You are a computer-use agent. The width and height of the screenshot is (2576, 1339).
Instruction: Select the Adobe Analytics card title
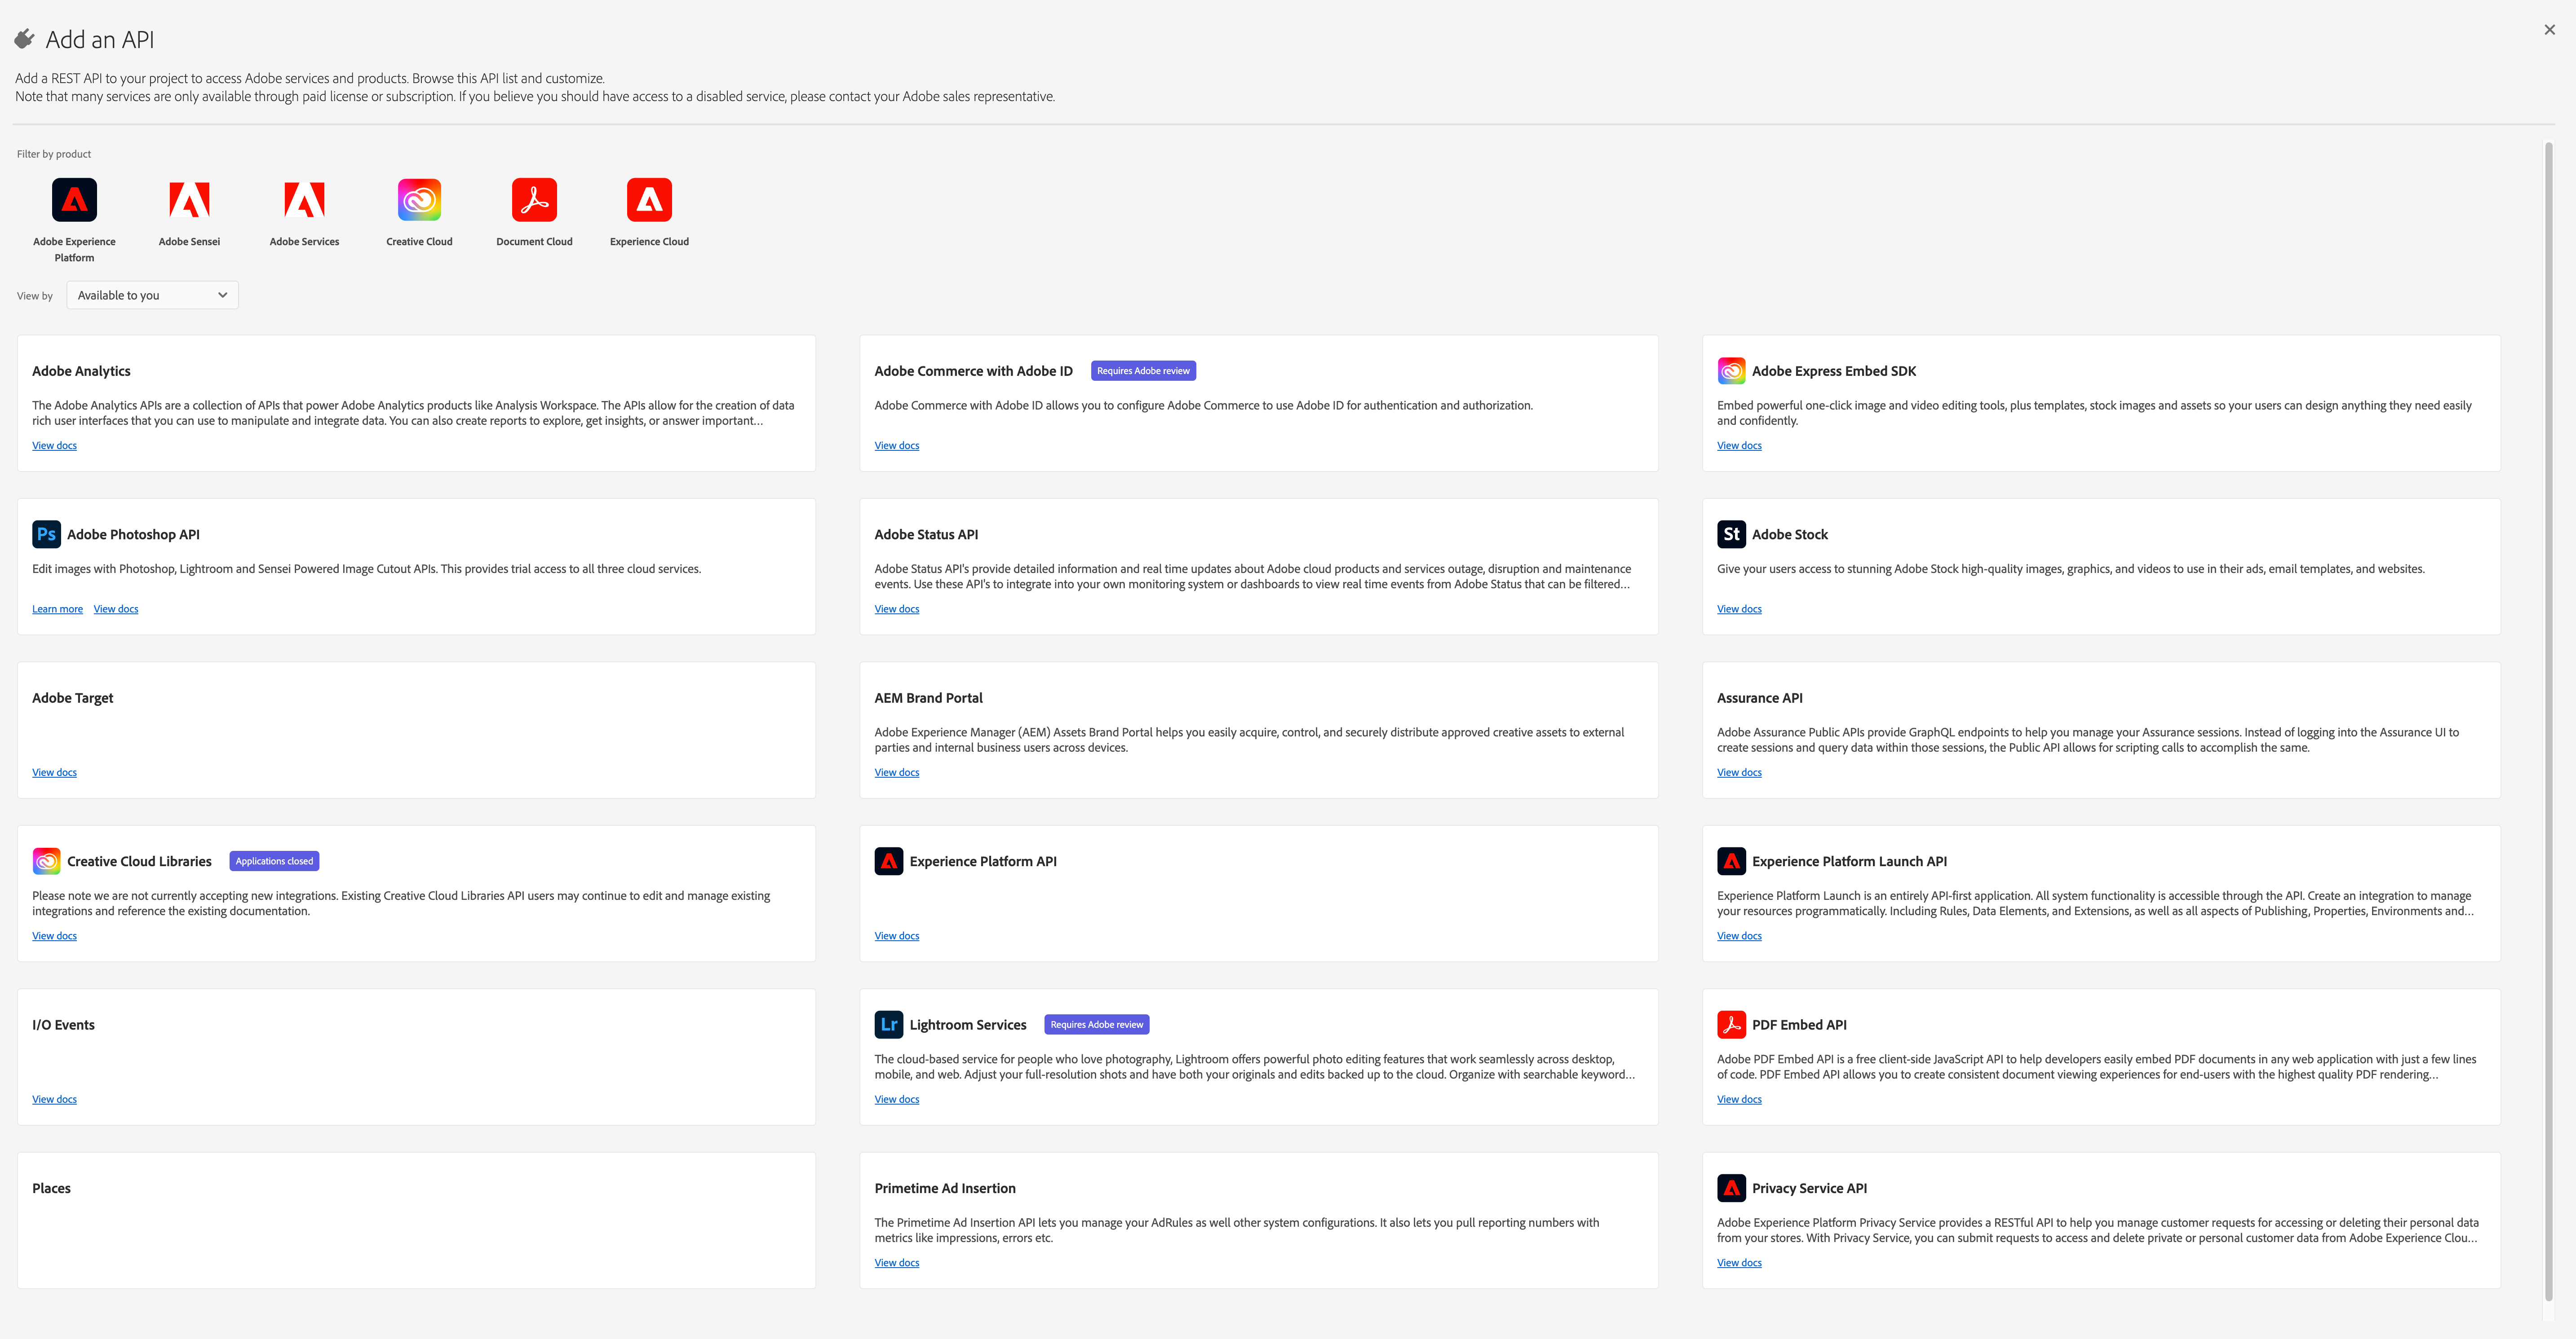click(81, 371)
